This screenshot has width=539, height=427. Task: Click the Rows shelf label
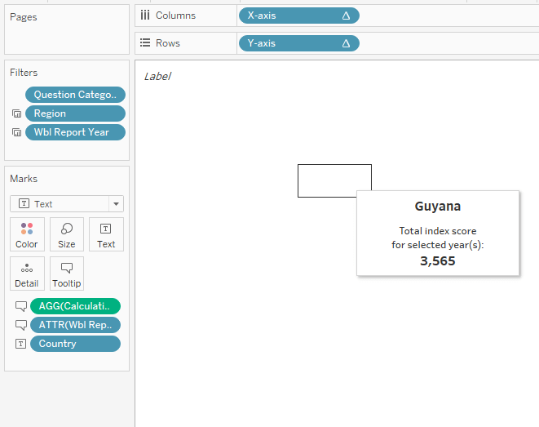tap(167, 43)
